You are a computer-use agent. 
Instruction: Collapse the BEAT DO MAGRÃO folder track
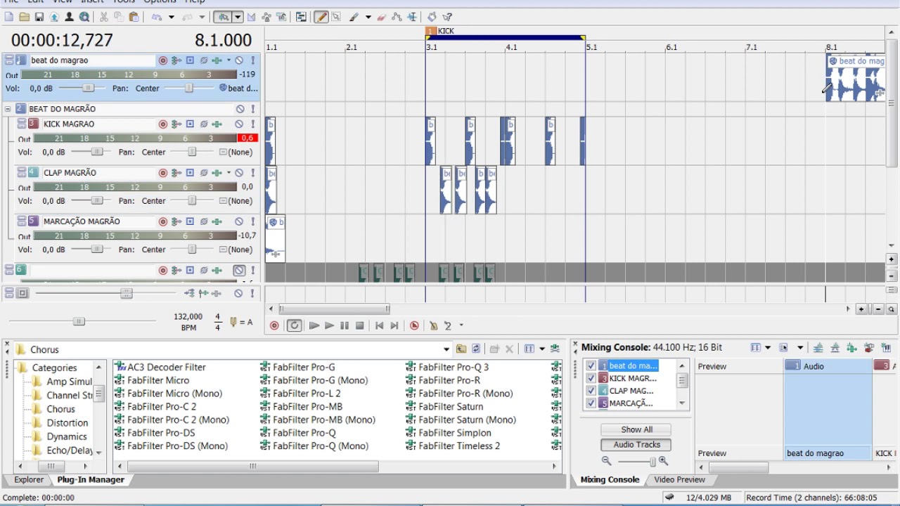(8, 109)
